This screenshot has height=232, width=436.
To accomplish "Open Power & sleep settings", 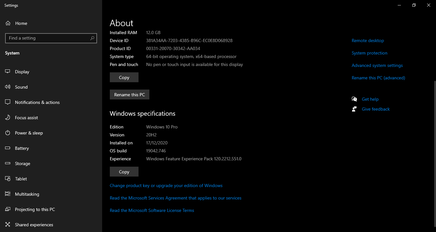I will pos(51,133).
